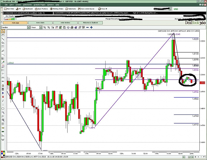This screenshot has height=160, width=207.
Task: Click the print chart icon
Action: click(x=72, y=27)
